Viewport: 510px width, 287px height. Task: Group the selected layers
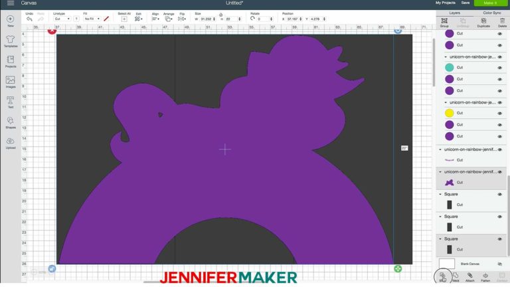click(x=444, y=23)
